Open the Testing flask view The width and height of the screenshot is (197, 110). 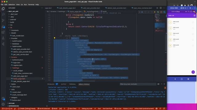[3, 38]
